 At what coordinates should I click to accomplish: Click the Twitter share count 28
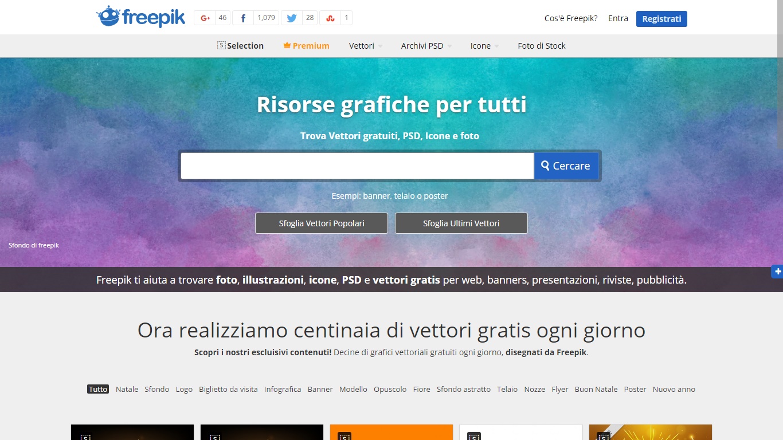(x=310, y=18)
